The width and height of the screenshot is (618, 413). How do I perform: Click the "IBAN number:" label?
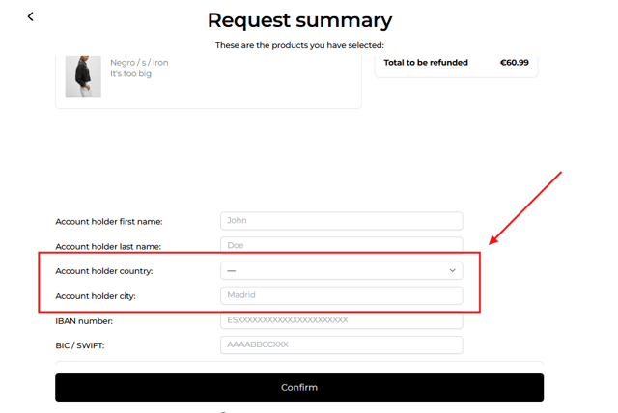click(84, 321)
